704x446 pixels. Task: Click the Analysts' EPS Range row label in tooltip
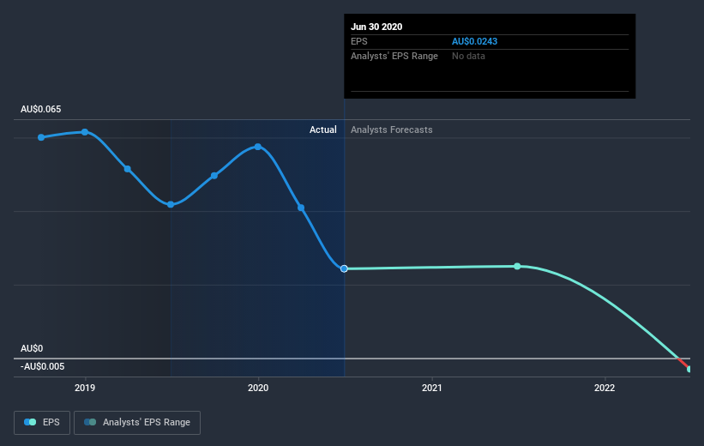click(x=394, y=56)
